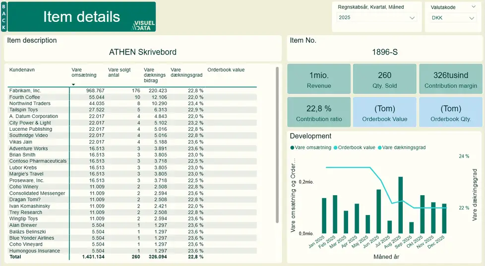The height and width of the screenshot is (266, 485).
Task: Select the Lucerne Publishing row
Action: [132, 129]
